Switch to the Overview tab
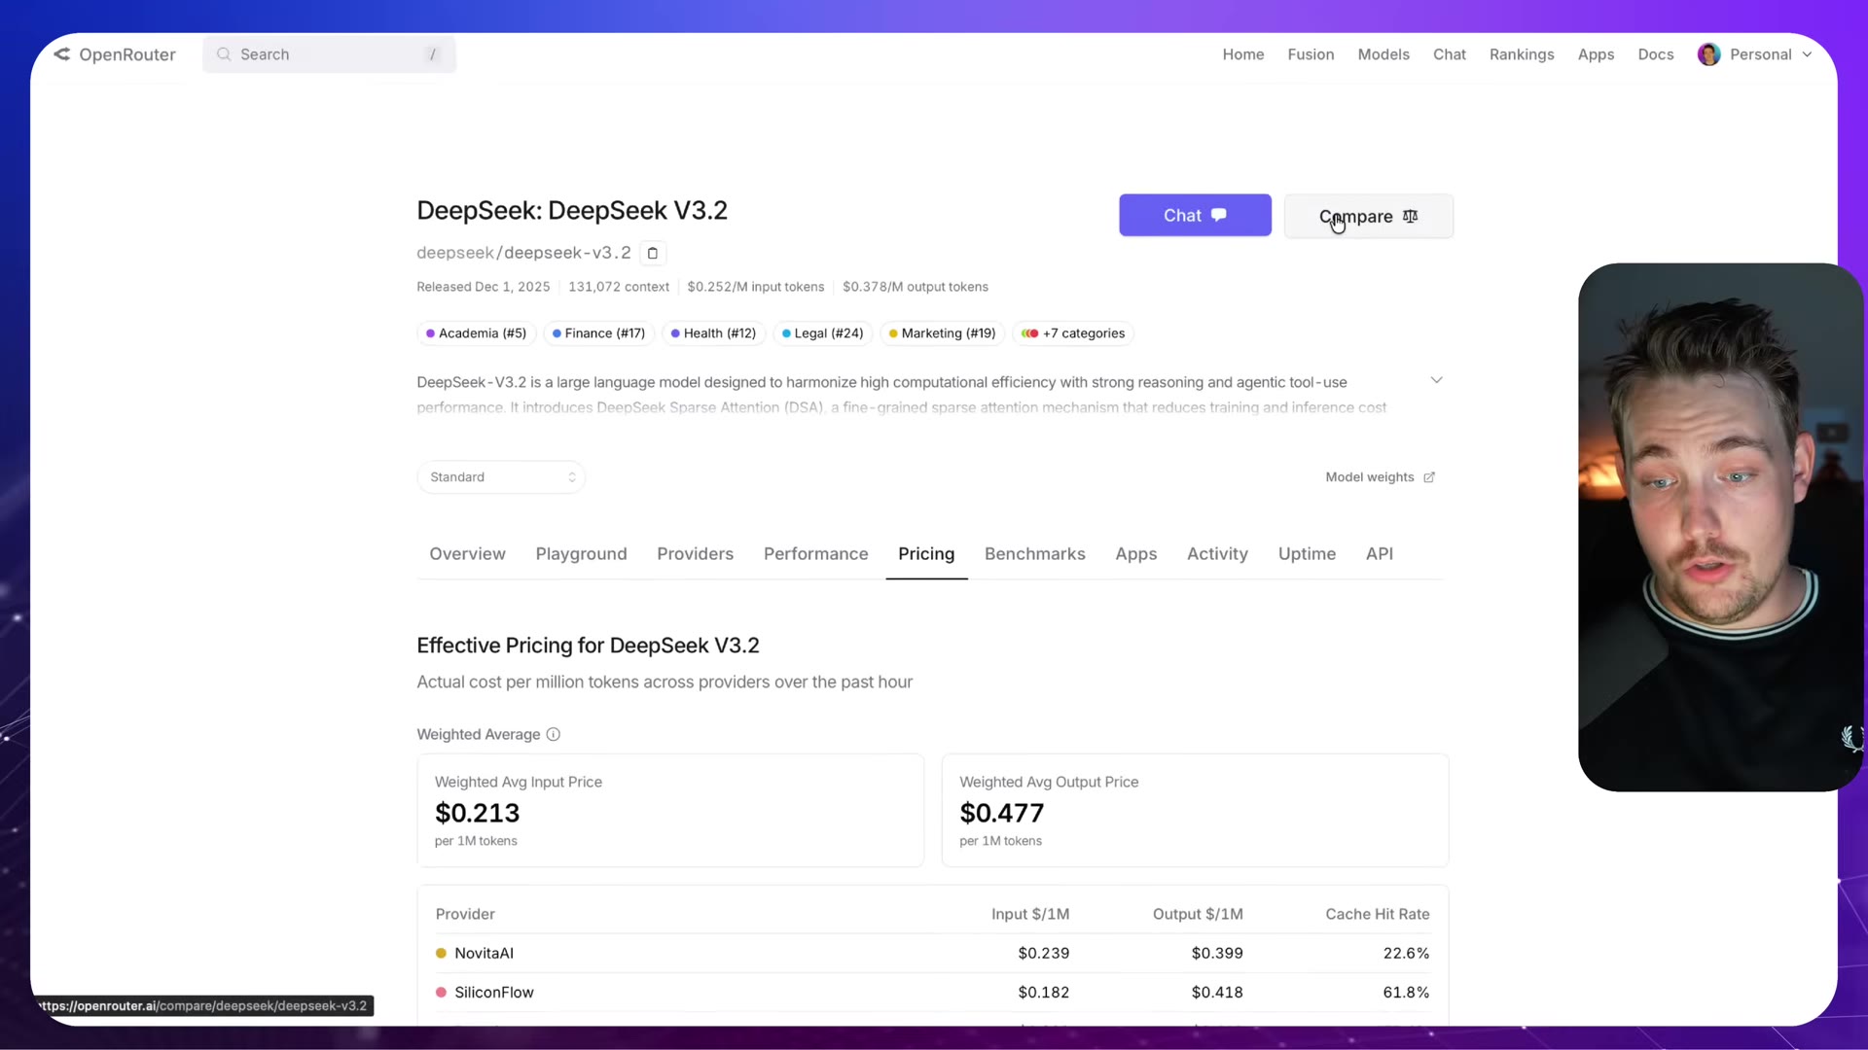The width and height of the screenshot is (1868, 1050). (x=467, y=554)
